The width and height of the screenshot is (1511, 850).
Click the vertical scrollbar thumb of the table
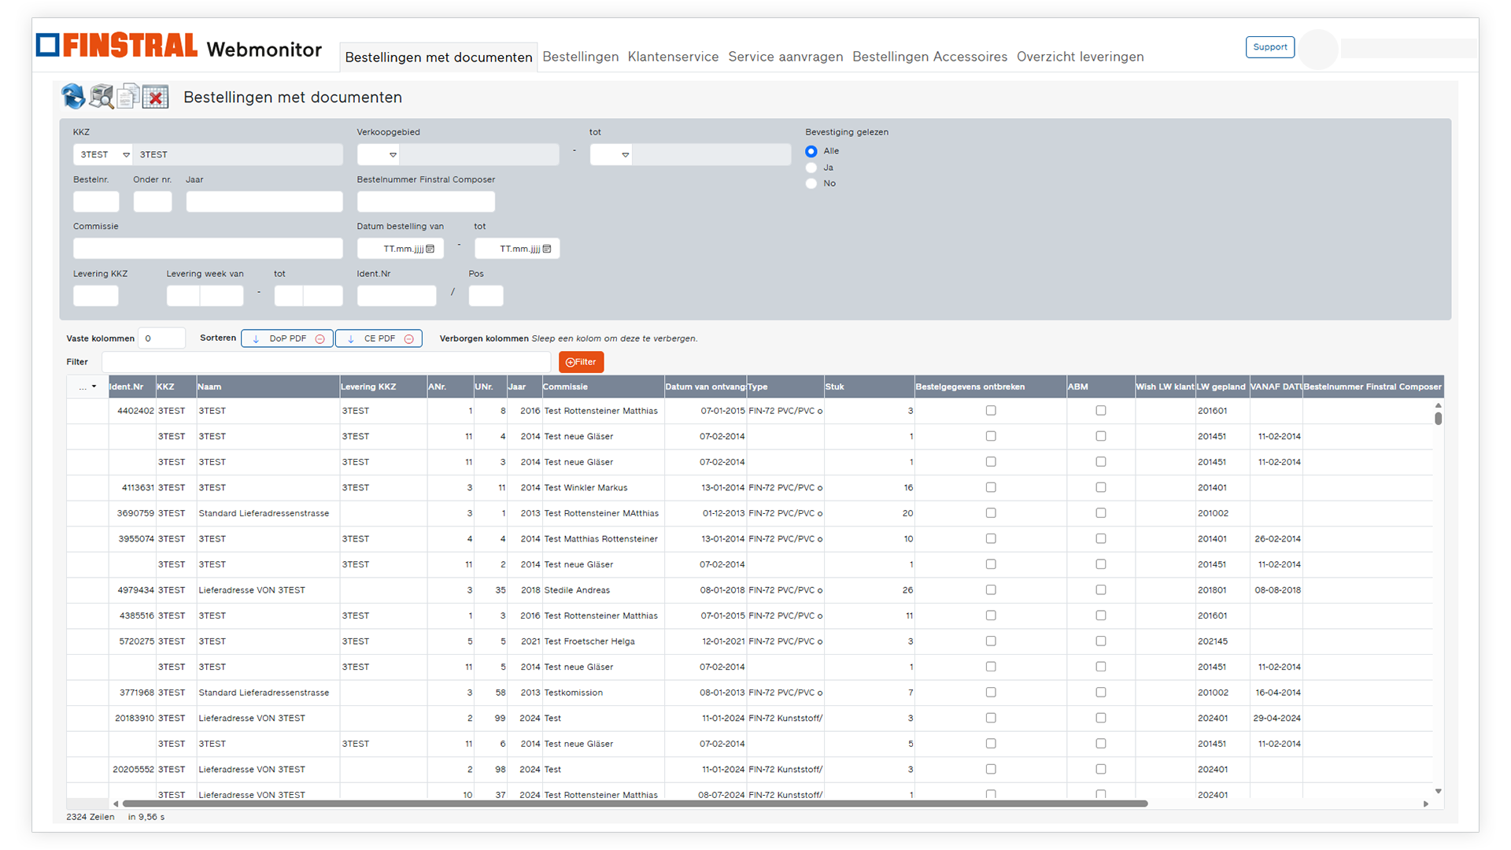point(1439,418)
